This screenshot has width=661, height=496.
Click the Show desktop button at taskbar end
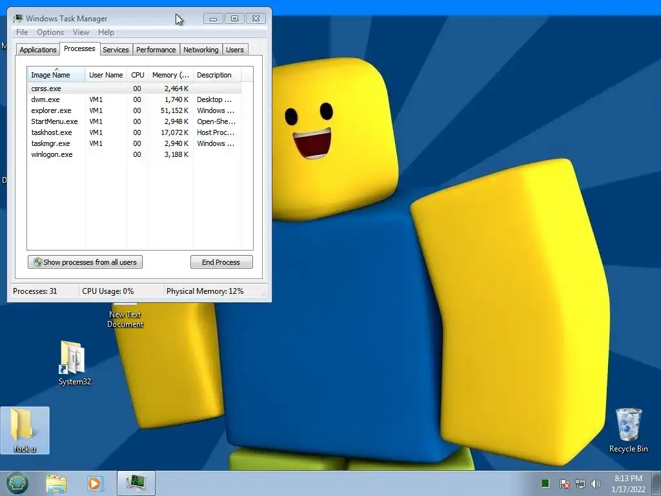tap(656, 483)
